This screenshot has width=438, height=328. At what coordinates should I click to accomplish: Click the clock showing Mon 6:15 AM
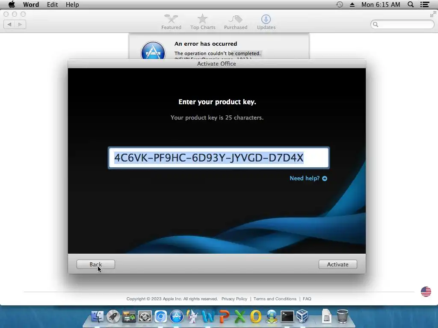[x=380, y=4]
